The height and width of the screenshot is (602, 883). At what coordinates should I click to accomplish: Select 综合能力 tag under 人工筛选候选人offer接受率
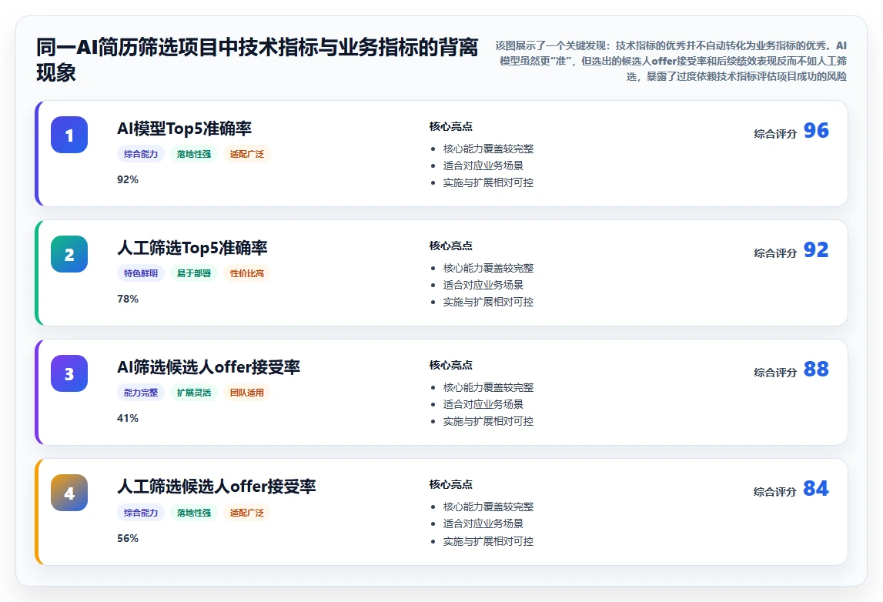point(141,513)
